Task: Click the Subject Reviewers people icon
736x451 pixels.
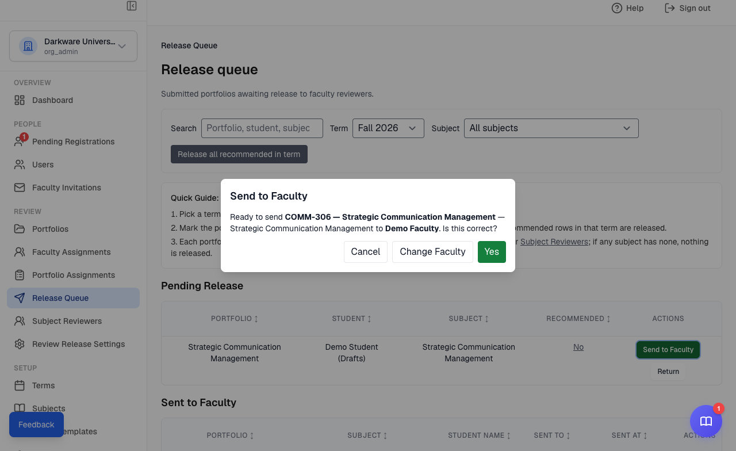Action: (x=20, y=321)
